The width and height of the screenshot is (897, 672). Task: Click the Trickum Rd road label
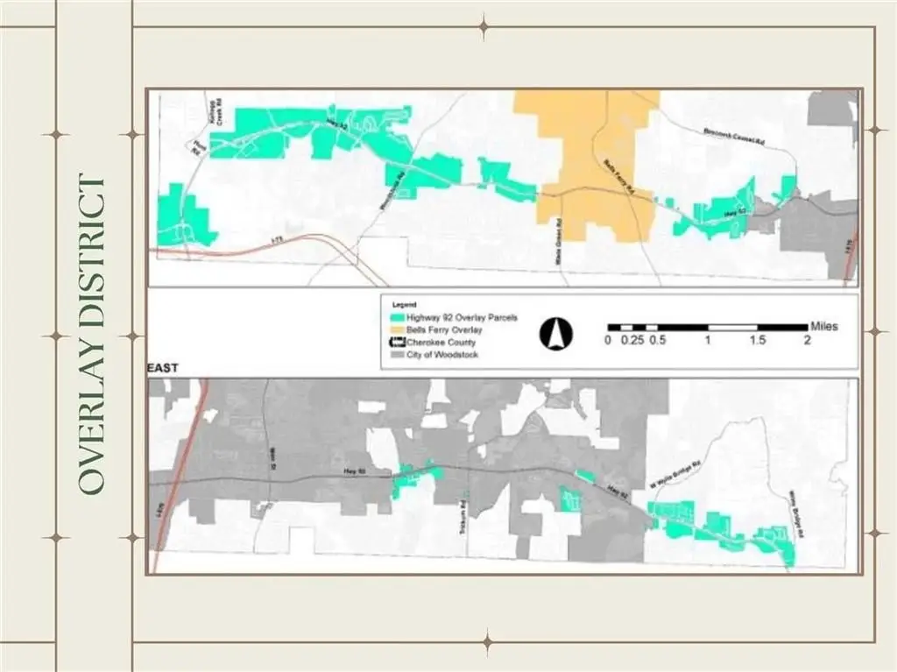pos(460,520)
